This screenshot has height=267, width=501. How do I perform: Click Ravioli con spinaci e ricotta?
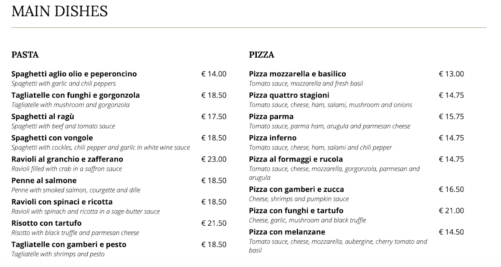tap(62, 202)
